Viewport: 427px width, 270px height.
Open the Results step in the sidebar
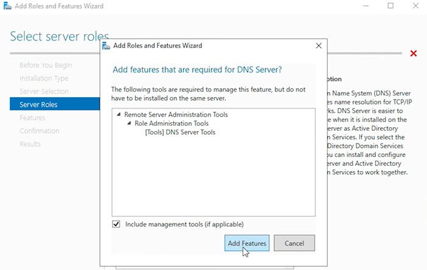[x=30, y=144]
